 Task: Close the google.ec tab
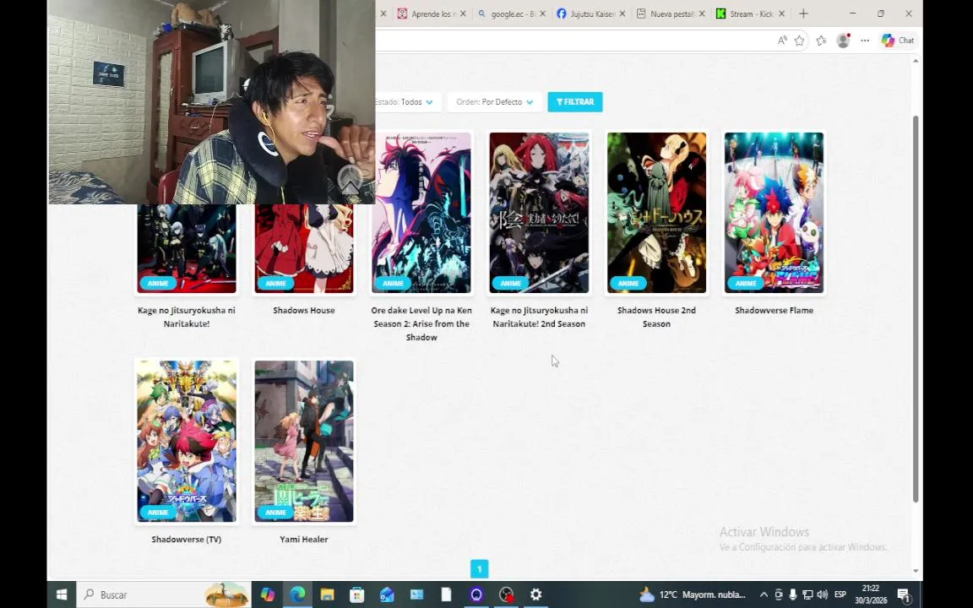(x=542, y=14)
